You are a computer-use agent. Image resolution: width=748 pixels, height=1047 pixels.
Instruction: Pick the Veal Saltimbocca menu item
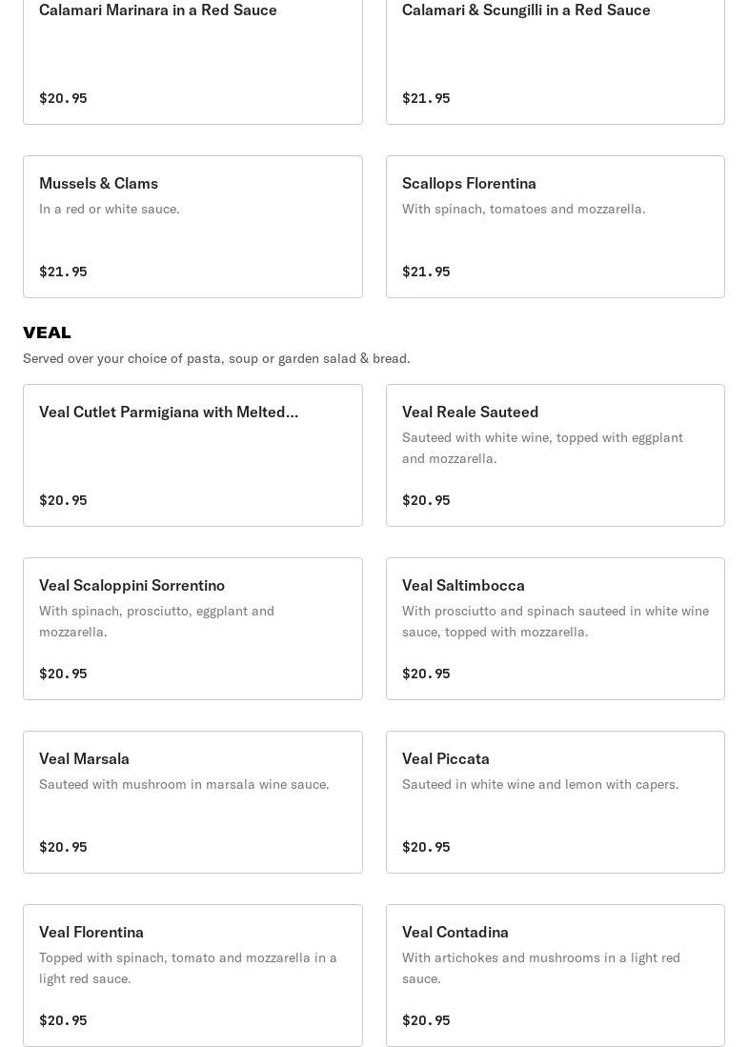(x=555, y=629)
